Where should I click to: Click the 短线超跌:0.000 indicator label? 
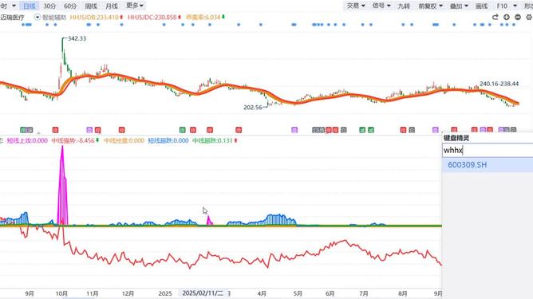click(x=168, y=140)
